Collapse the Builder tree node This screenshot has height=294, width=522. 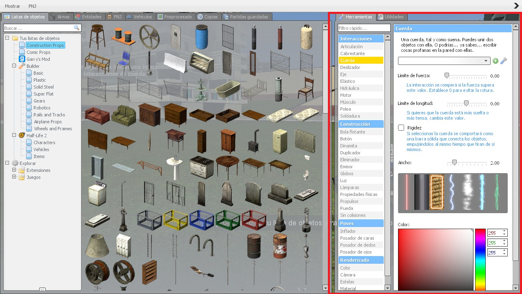tap(14, 66)
